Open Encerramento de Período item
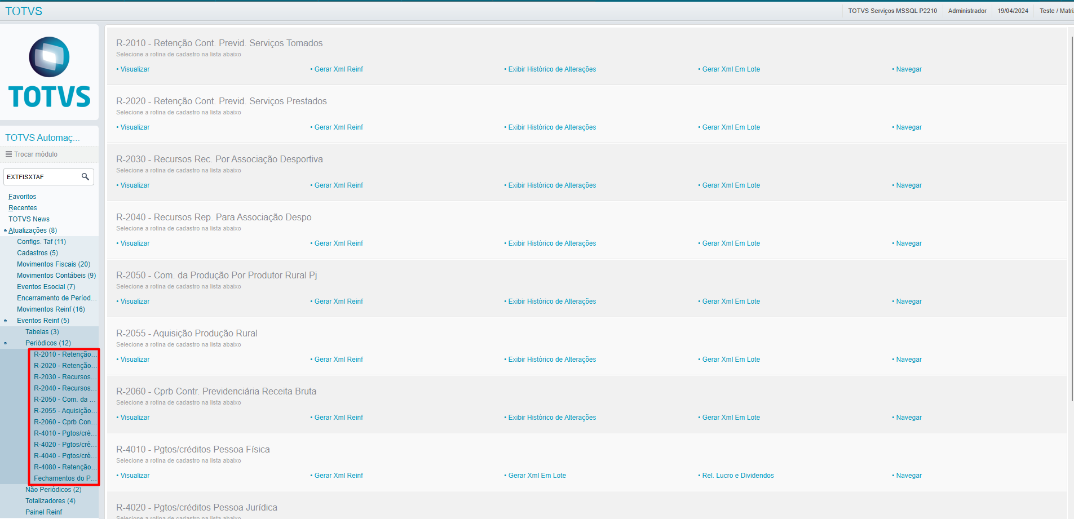 click(57, 298)
